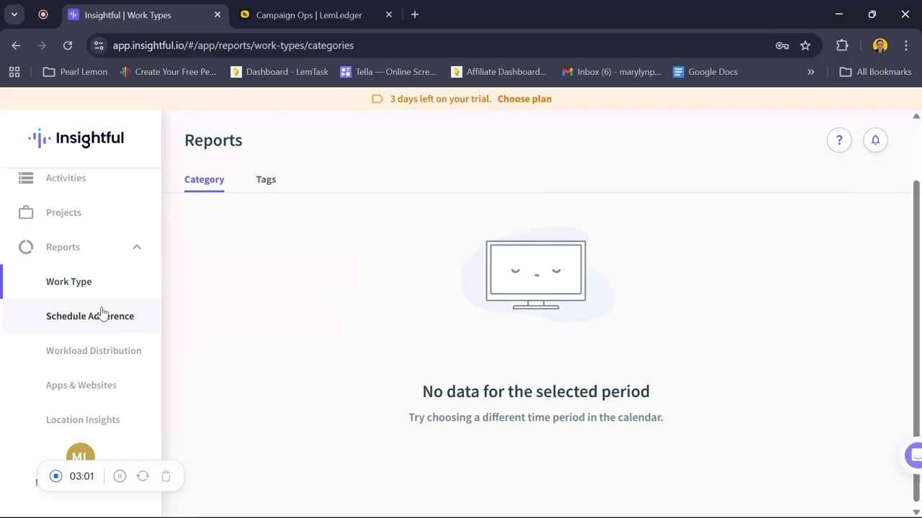Open Location Insights report
The height and width of the screenshot is (518, 922).
click(x=83, y=419)
